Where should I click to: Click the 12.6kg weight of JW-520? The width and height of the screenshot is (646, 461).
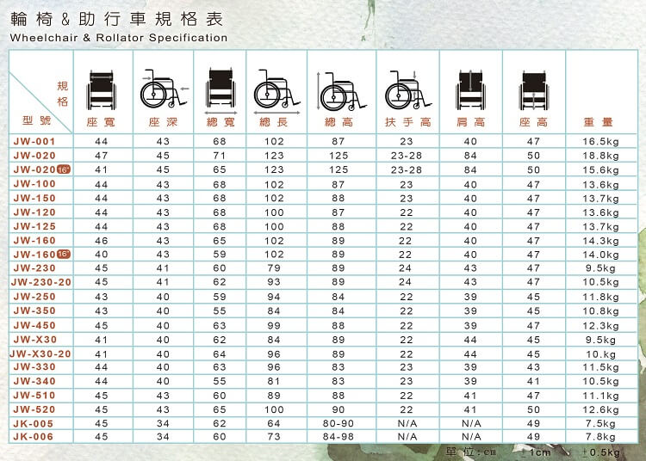(600, 410)
